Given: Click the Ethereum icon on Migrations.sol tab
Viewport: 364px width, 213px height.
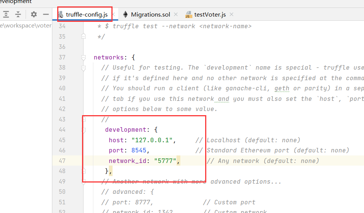Looking at the screenshot, I should click(x=125, y=14).
